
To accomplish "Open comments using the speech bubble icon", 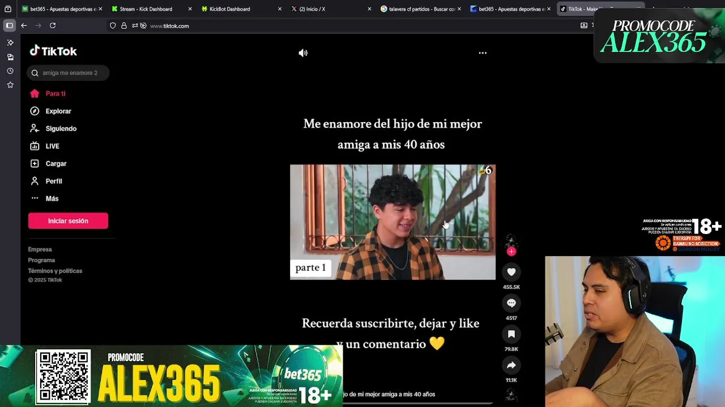I will pos(511,303).
